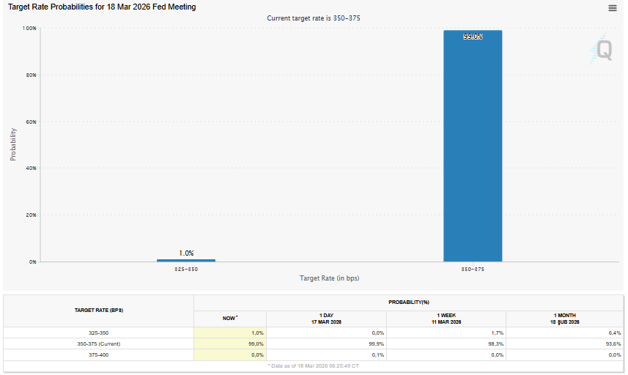This screenshot has width=628, height=375.
Task: Open the chart context menu hamburger icon
Action: pos(613,8)
